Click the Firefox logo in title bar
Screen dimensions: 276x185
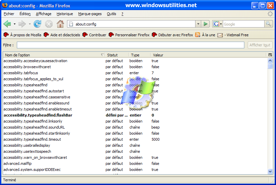click(x=5, y=5)
